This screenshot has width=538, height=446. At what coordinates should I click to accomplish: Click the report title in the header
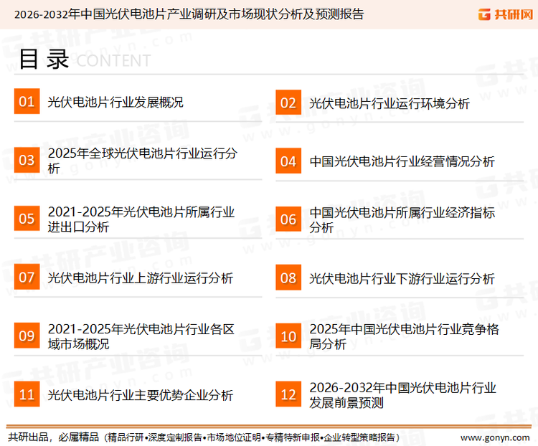coord(189,14)
